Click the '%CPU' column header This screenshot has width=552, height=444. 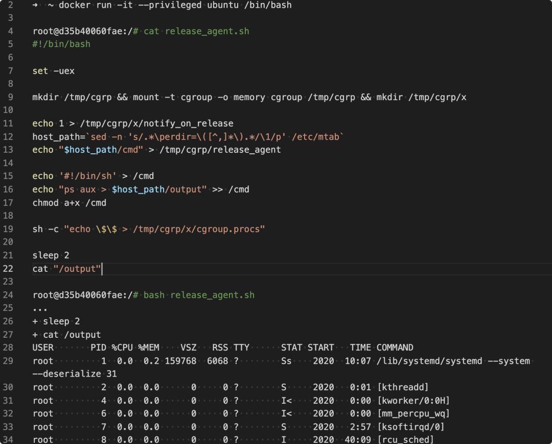click(x=122, y=348)
